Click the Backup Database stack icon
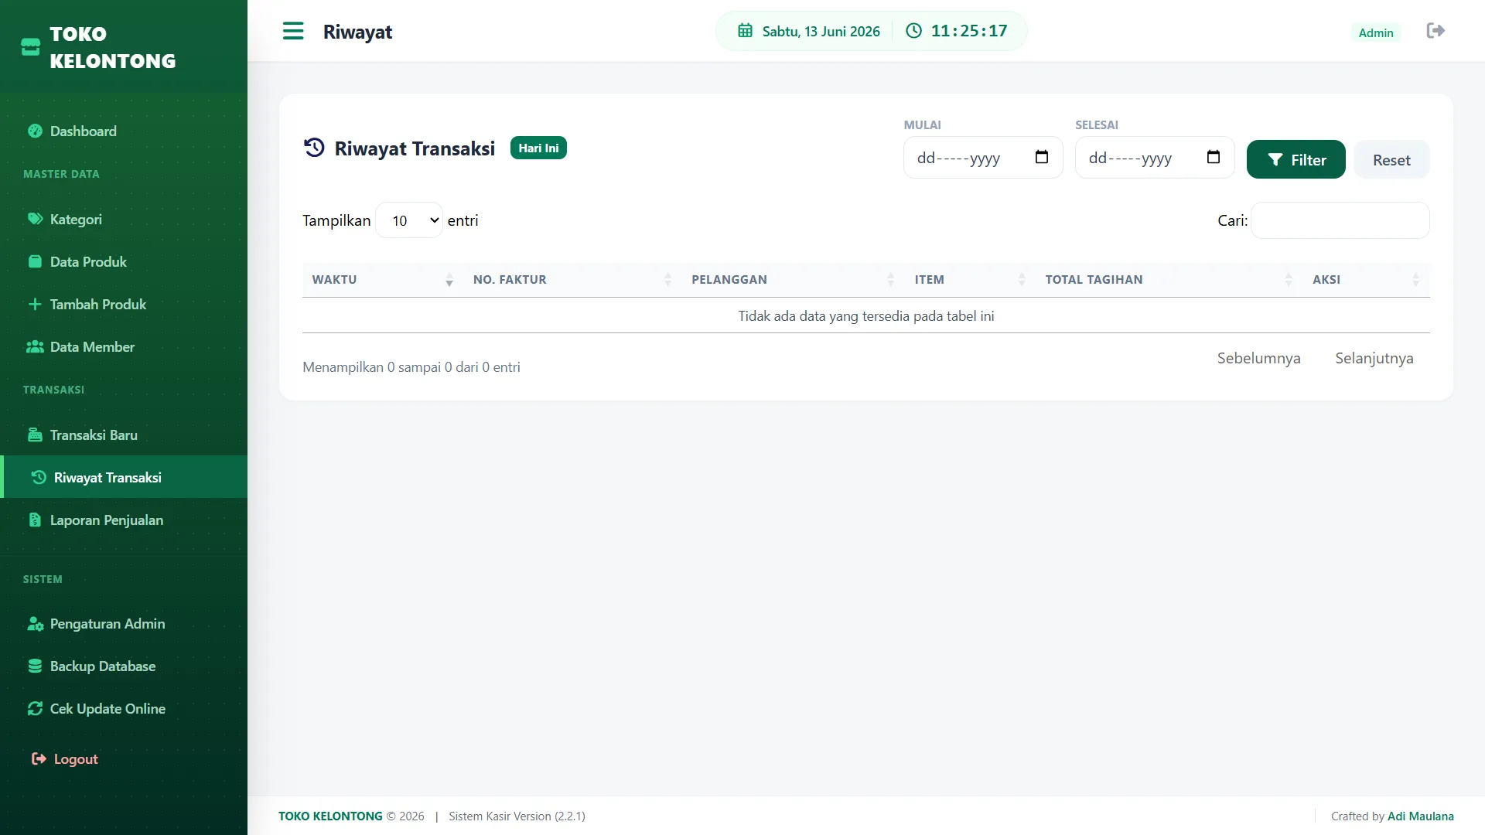Screen dimensions: 1485x835 (x=35, y=666)
